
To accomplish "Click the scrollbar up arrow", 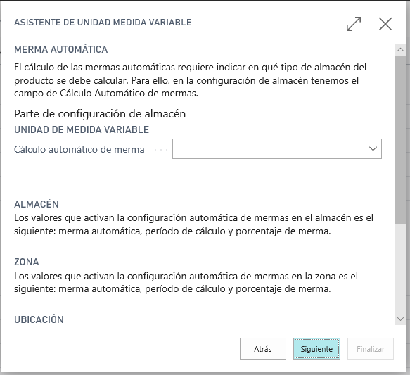I will 400,50.
